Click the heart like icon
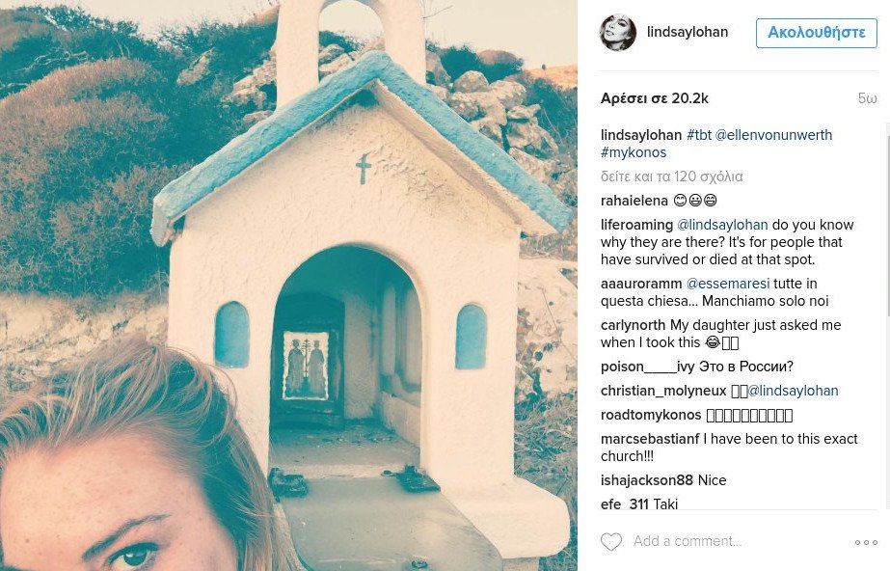Viewport: 890px width, 571px height. pos(611,542)
